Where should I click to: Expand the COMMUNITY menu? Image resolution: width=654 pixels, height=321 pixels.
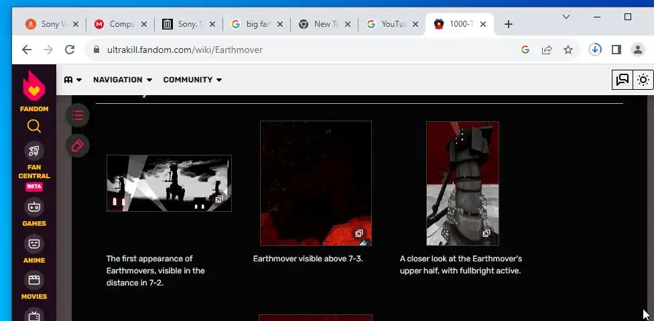click(192, 80)
